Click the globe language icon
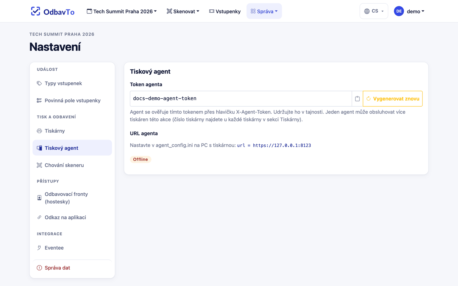Viewport: 458px width, 286px height. (367, 11)
